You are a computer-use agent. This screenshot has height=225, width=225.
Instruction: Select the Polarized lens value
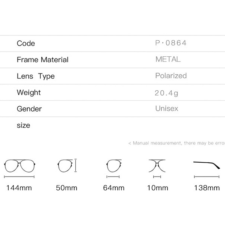coord(171,76)
